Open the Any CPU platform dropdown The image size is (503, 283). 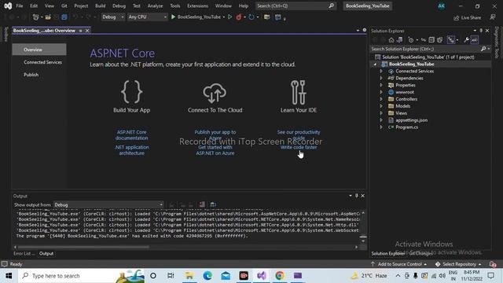148,17
